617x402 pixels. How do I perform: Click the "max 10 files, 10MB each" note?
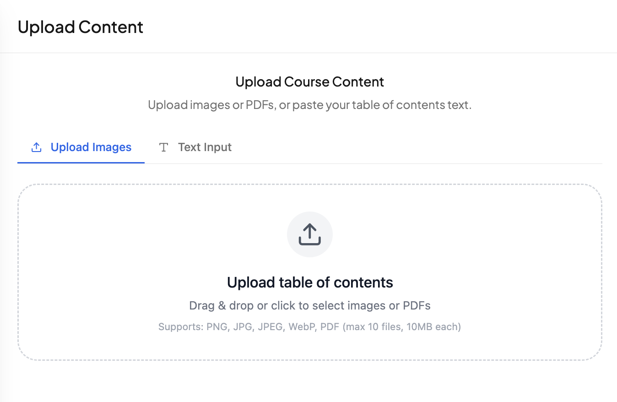point(402,327)
